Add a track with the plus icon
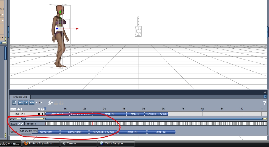Image resolution: width=269 pixels, height=147 pixels. [x=12, y=109]
